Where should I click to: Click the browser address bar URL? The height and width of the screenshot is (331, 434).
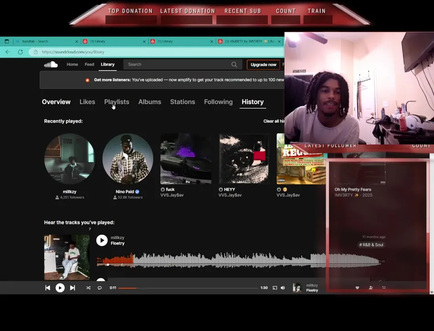73,52
